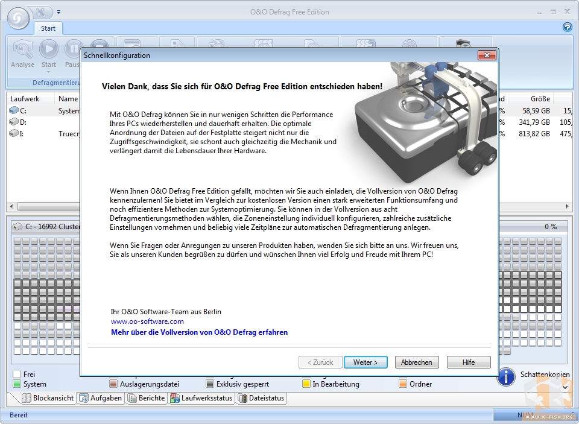This screenshot has height=424, width=579.
Task: Click the 813,82 GB size cell
Action: tap(534, 133)
